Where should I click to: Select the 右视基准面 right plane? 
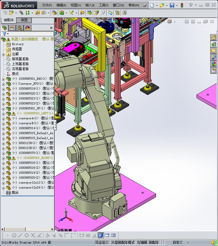[20, 69]
